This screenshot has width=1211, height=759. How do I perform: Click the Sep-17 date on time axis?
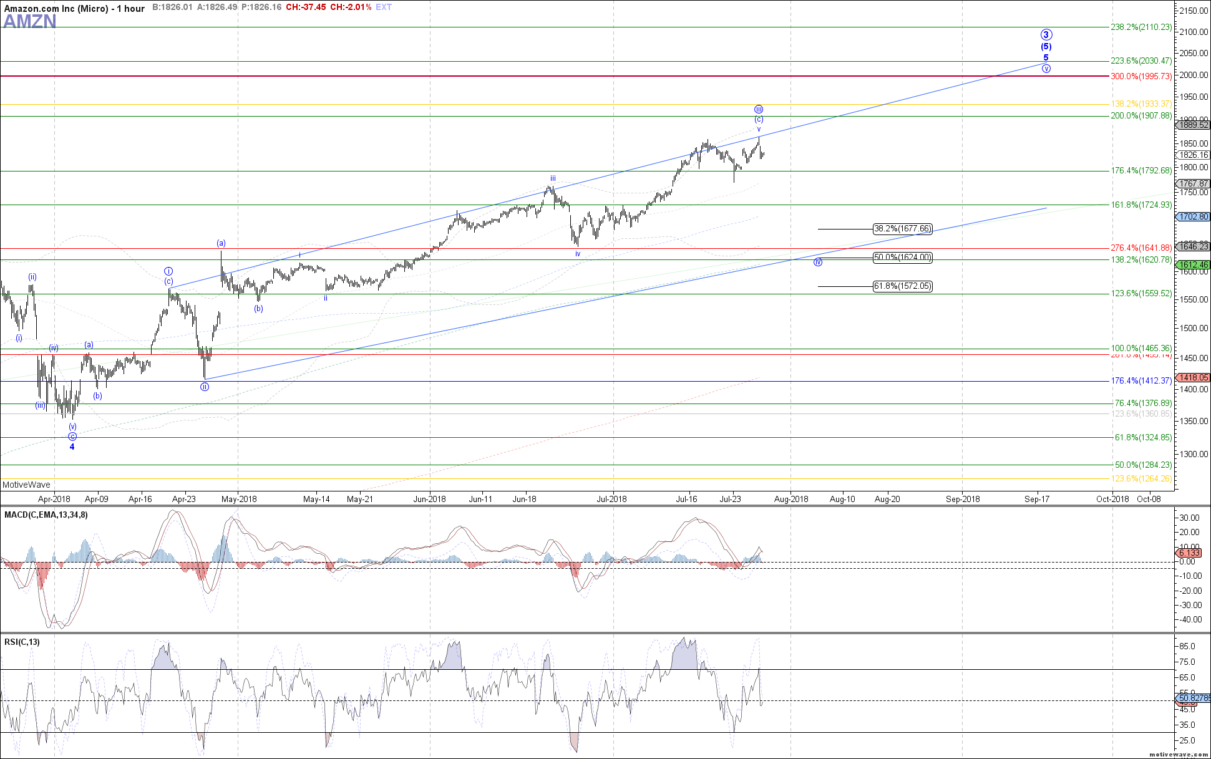click(x=1037, y=499)
